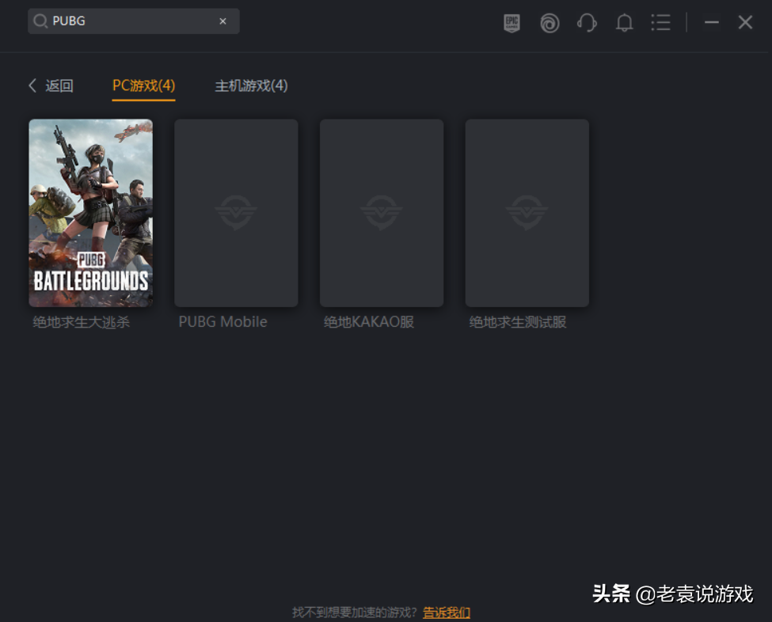
Task: Switch to the 主机游戏(4) tab
Action: [x=251, y=85]
